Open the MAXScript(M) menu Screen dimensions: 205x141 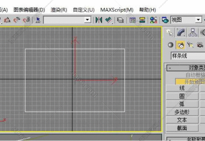(x=117, y=10)
